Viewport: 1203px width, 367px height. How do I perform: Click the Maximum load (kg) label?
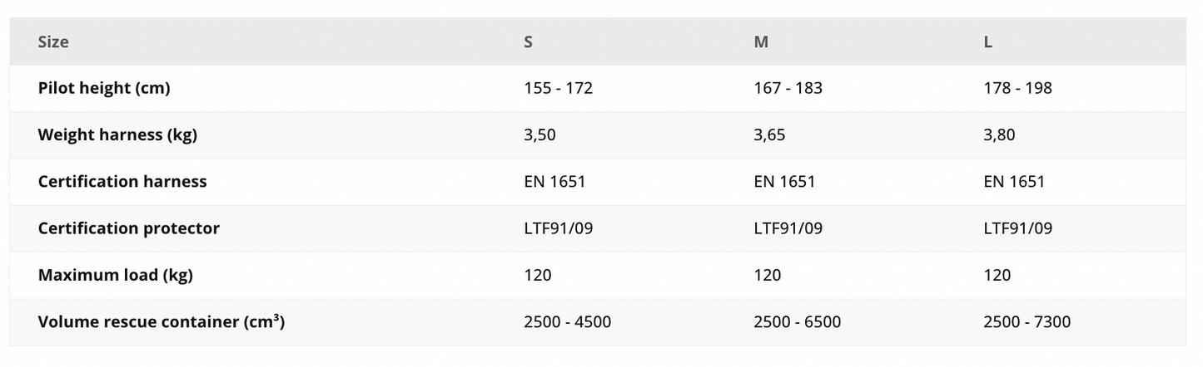pos(116,275)
